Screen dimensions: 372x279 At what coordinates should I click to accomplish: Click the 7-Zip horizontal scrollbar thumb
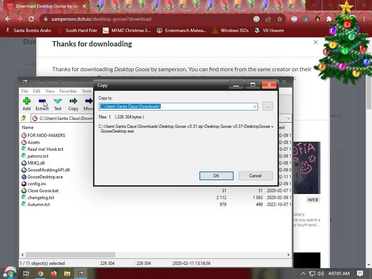pyautogui.click(x=70, y=255)
